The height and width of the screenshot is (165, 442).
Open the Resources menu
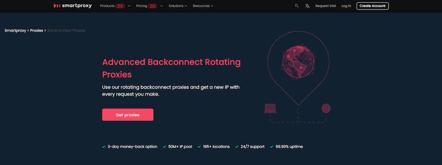tap(201, 6)
